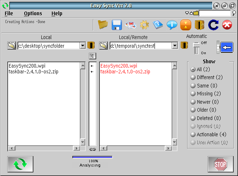Click Local list scroll left arrow
The image size is (238, 176).
point(12,148)
